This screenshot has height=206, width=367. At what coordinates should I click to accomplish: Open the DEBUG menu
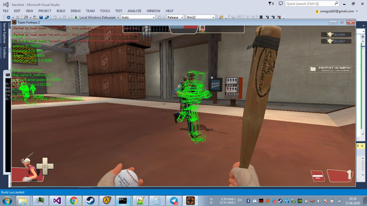75,11
